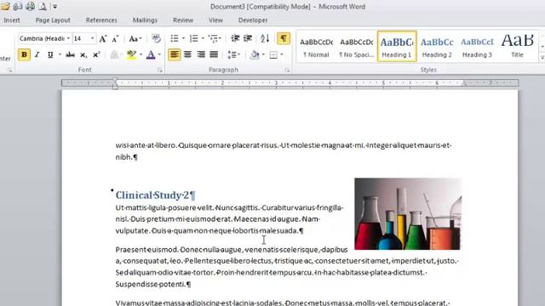The image size is (545, 306).
Task: Open the font name dropdown
Action: [x=68, y=38]
